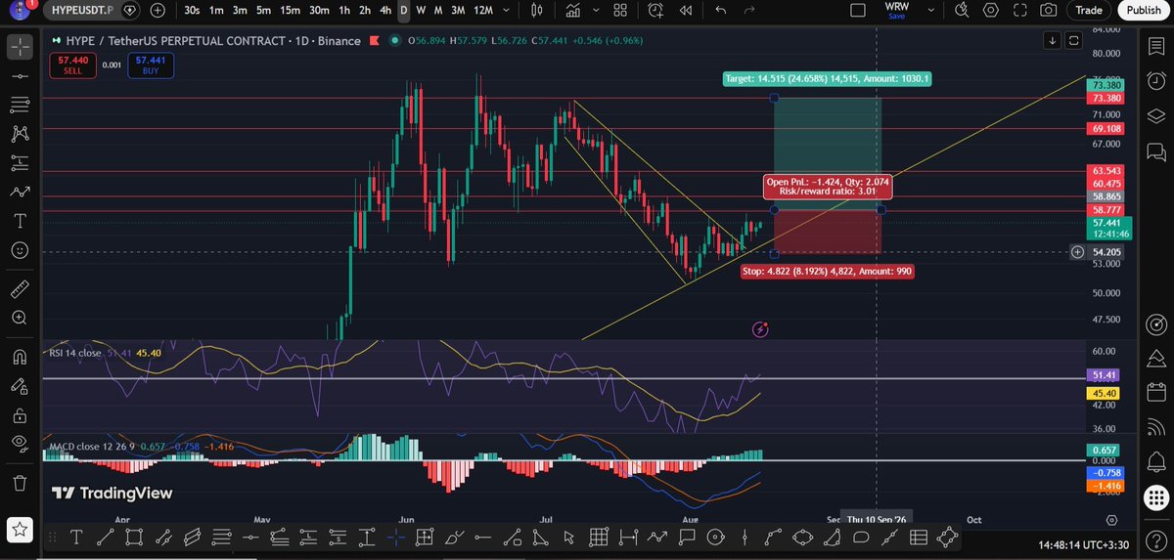The image size is (1174, 560).
Task: Remove drawings with the trash icon
Action: pyautogui.click(x=20, y=482)
